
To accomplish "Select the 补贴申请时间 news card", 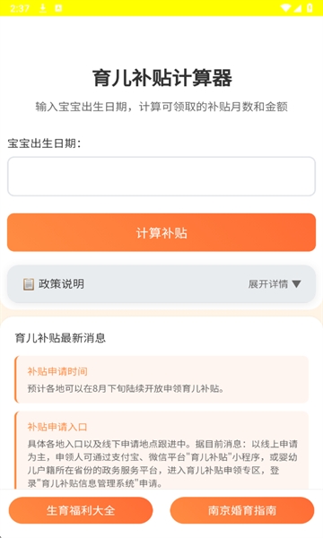I will point(161,379).
